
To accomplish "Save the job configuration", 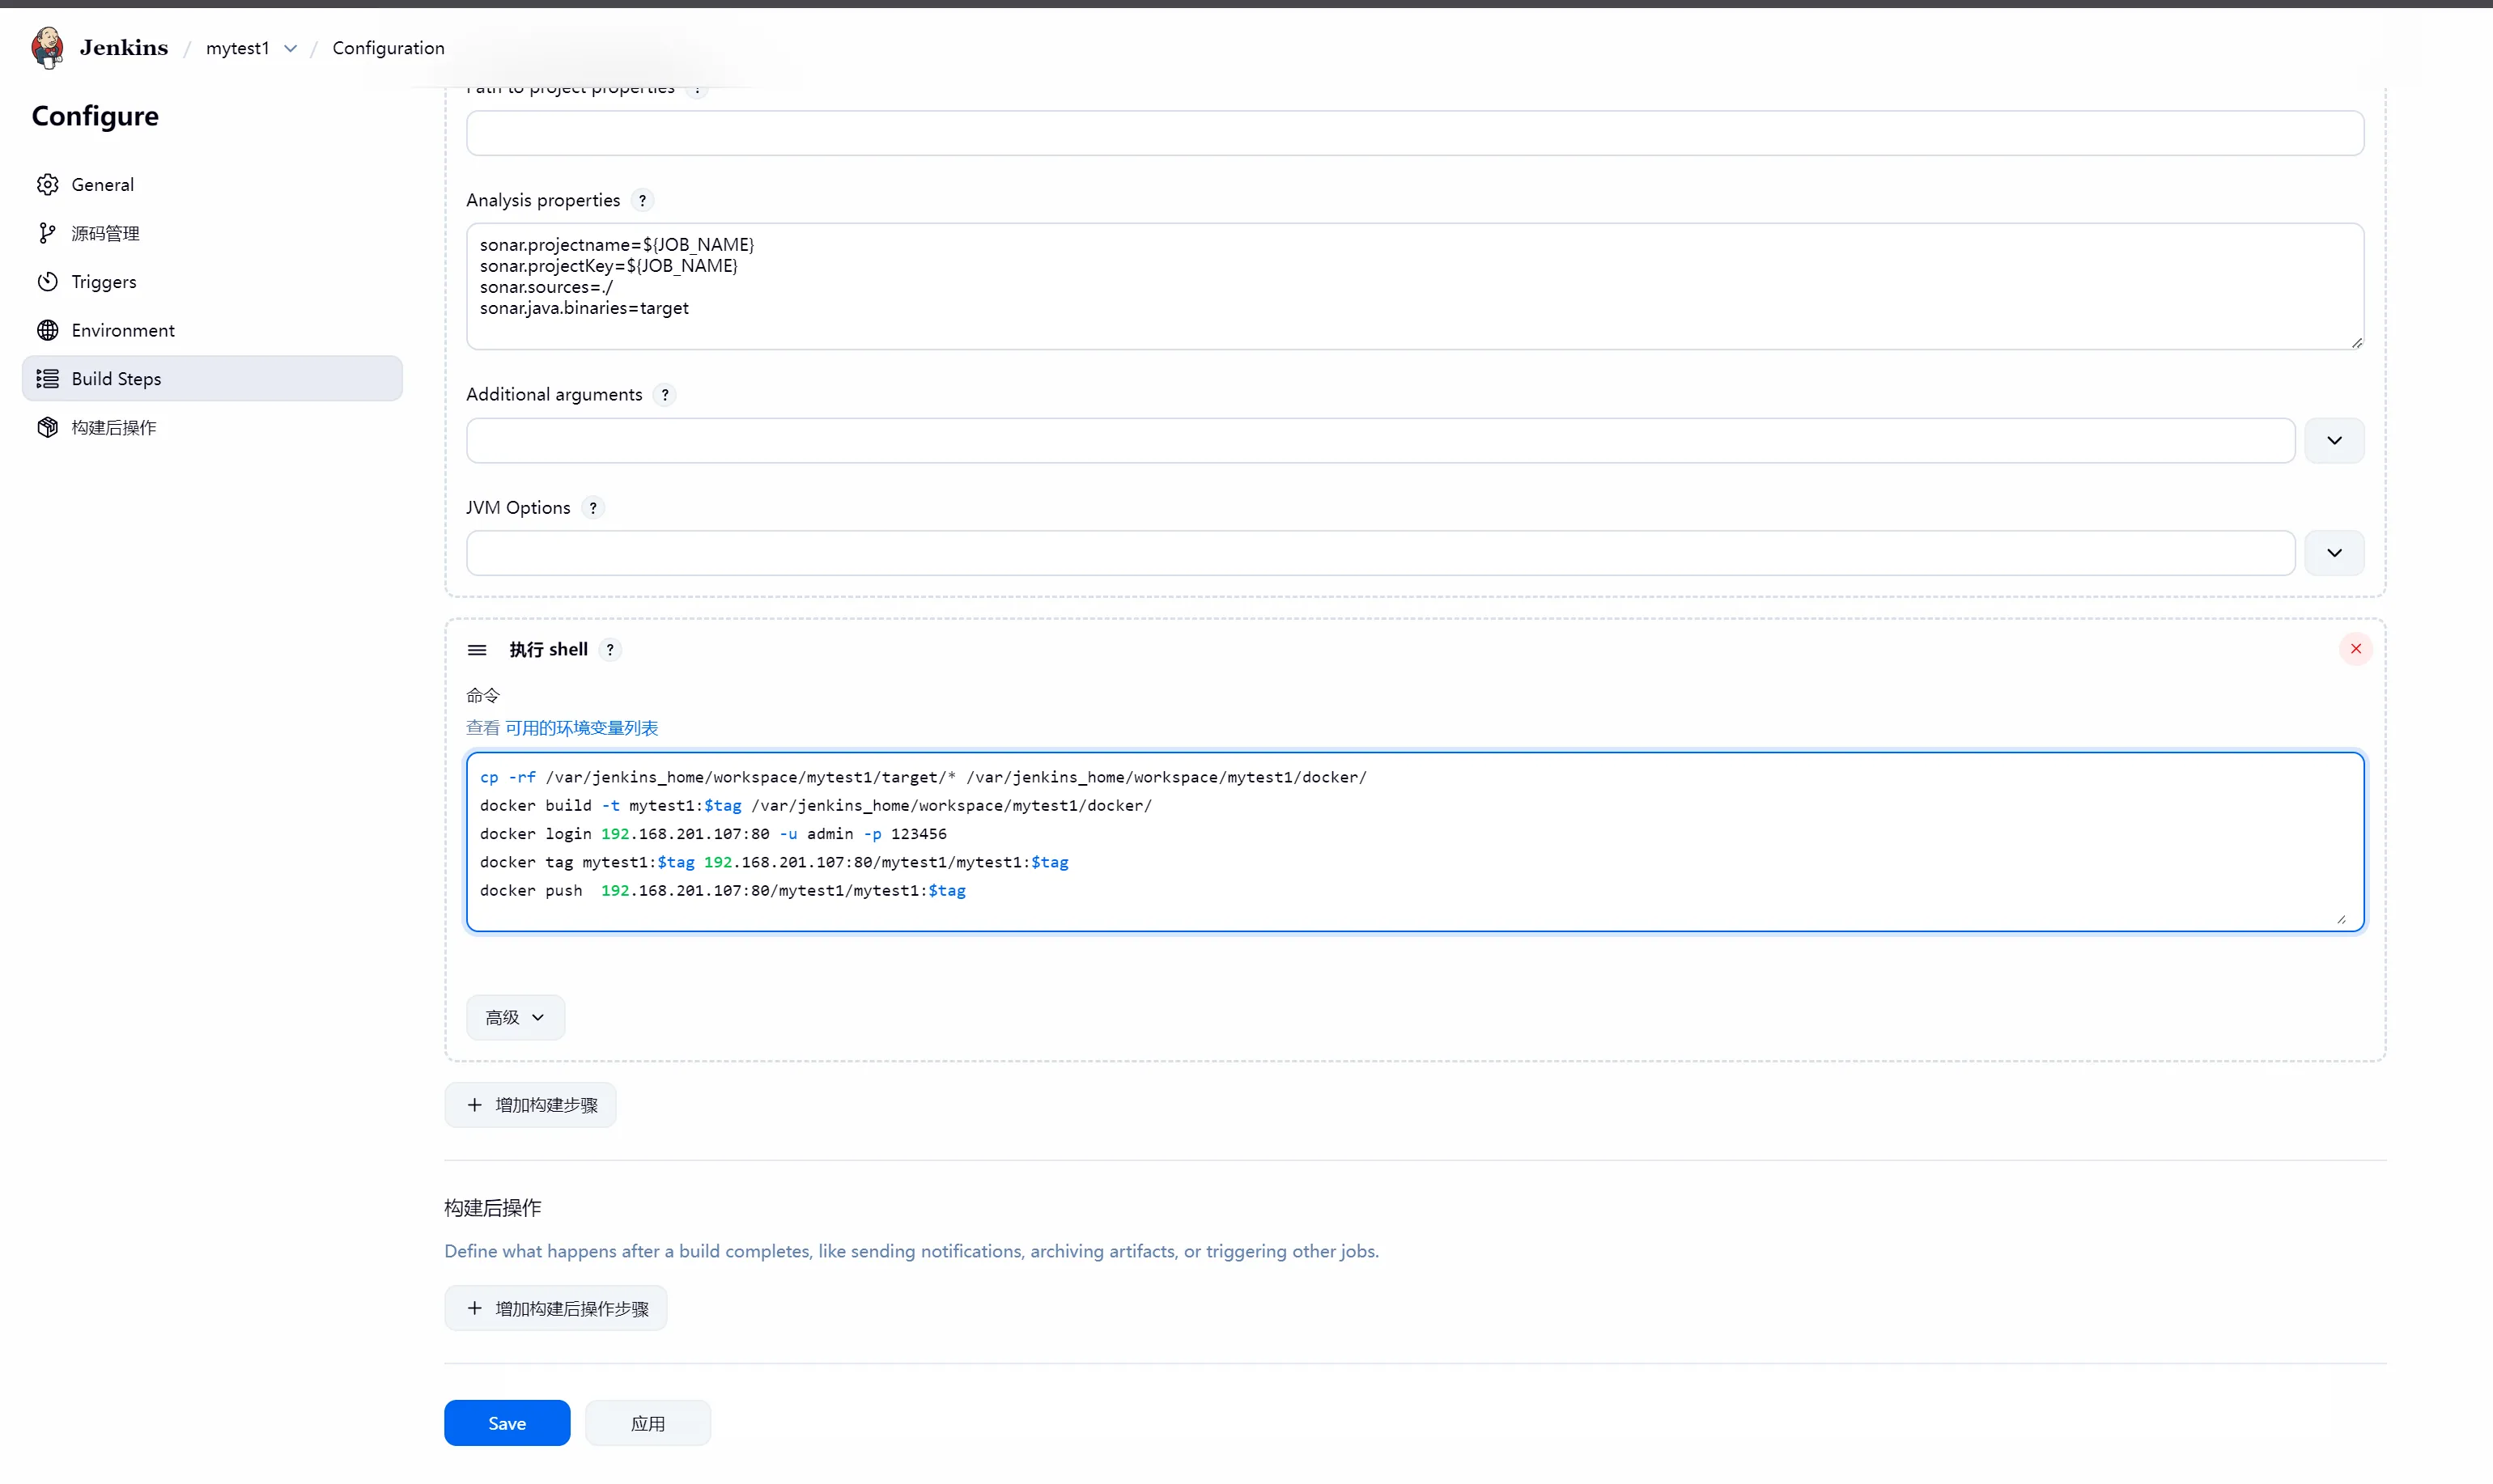I will pyautogui.click(x=506, y=1422).
